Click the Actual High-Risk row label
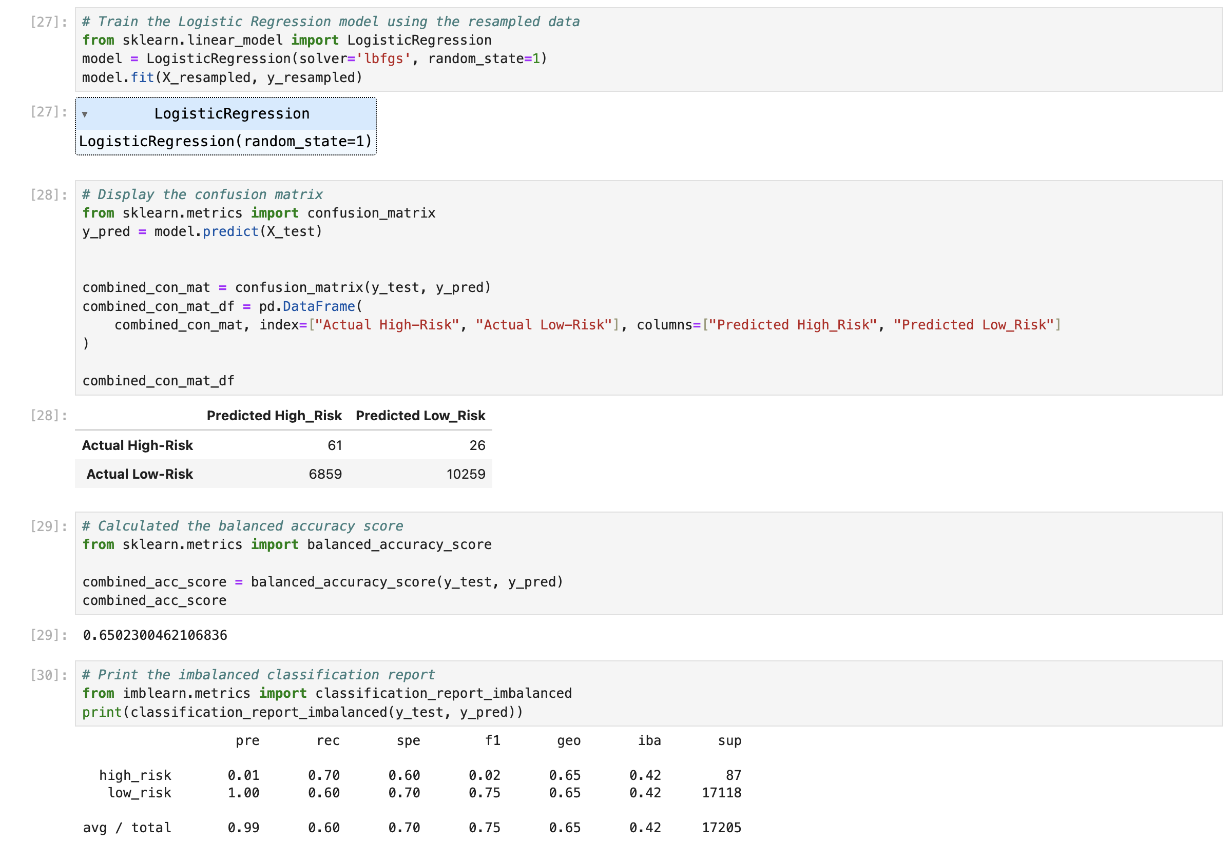 [138, 446]
